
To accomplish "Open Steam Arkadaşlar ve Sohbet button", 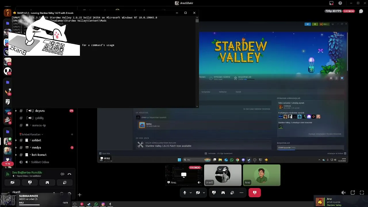I will click(x=336, y=153).
